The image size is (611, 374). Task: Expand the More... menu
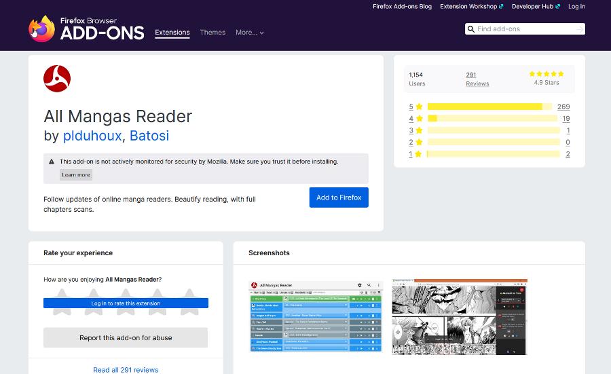[x=249, y=33]
